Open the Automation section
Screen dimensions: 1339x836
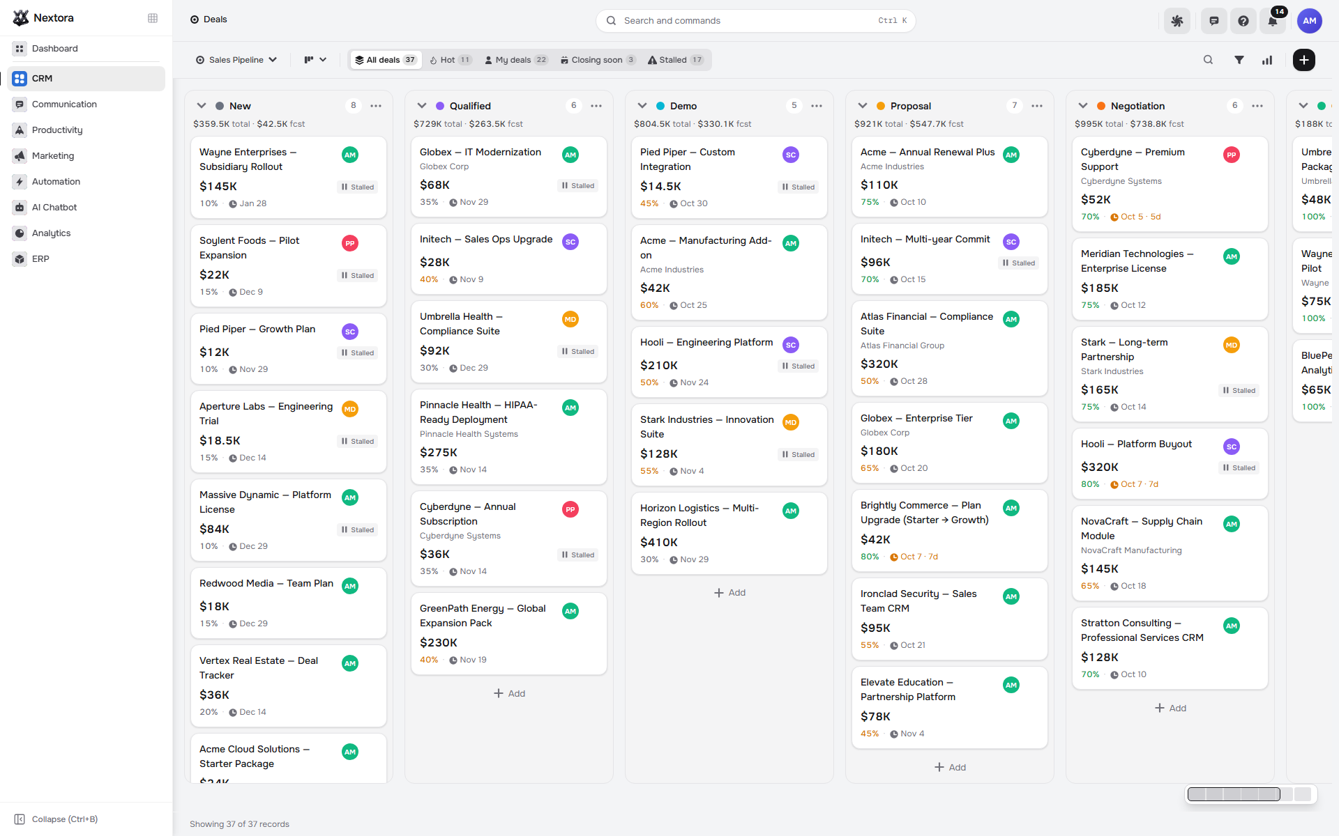coord(86,182)
